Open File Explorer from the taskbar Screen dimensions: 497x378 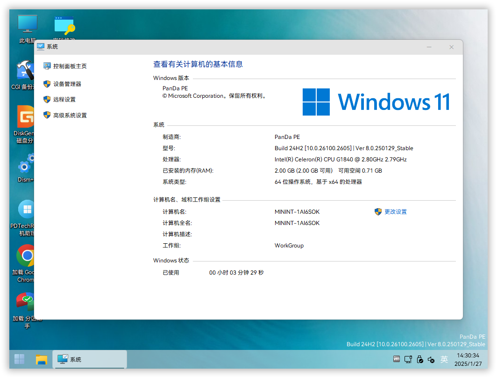point(41,359)
